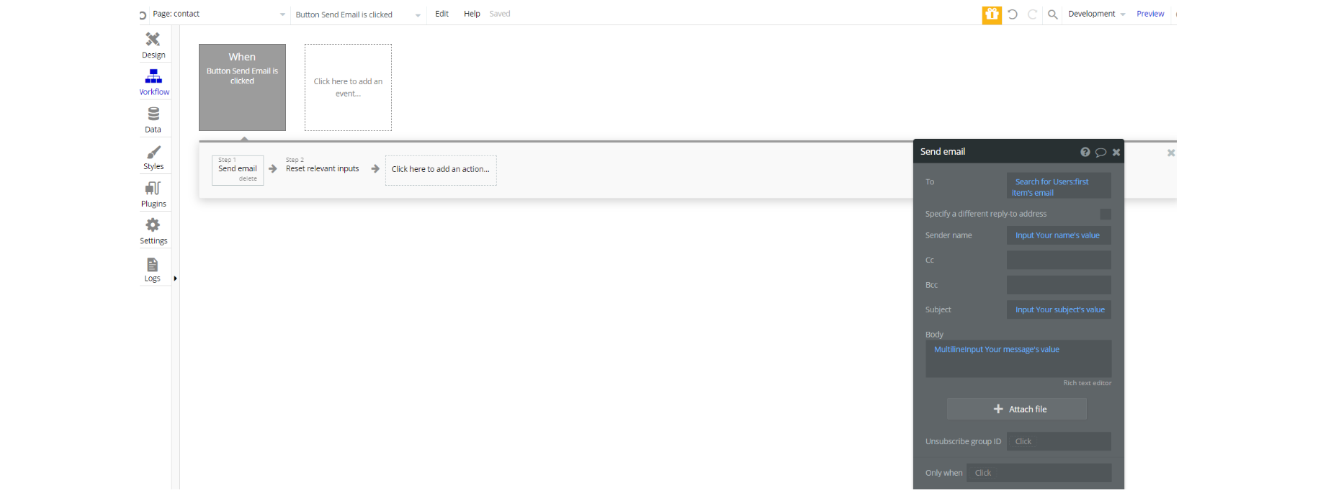
Task: Open the Plugins icon
Action: (153, 189)
